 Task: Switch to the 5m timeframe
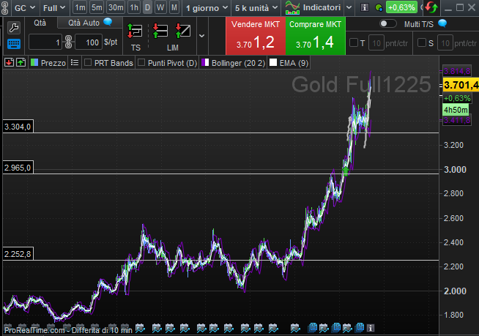pyautogui.click(x=97, y=7)
